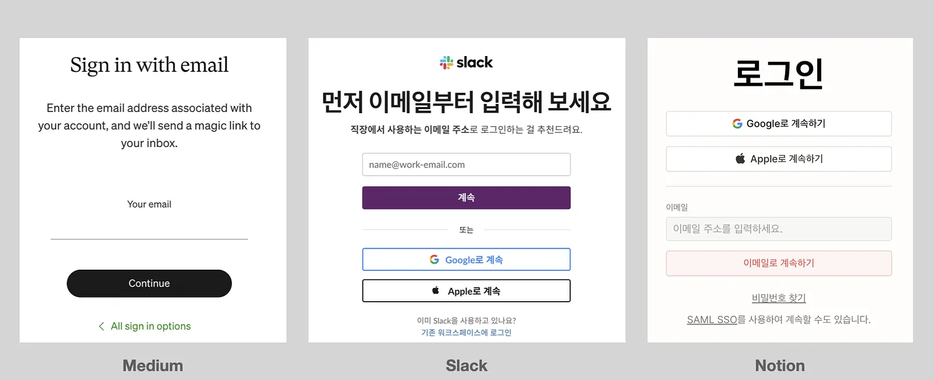Screen dimensions: 934x380
Task: Open the 비밀번호 찾기 link
Action: 778,298
